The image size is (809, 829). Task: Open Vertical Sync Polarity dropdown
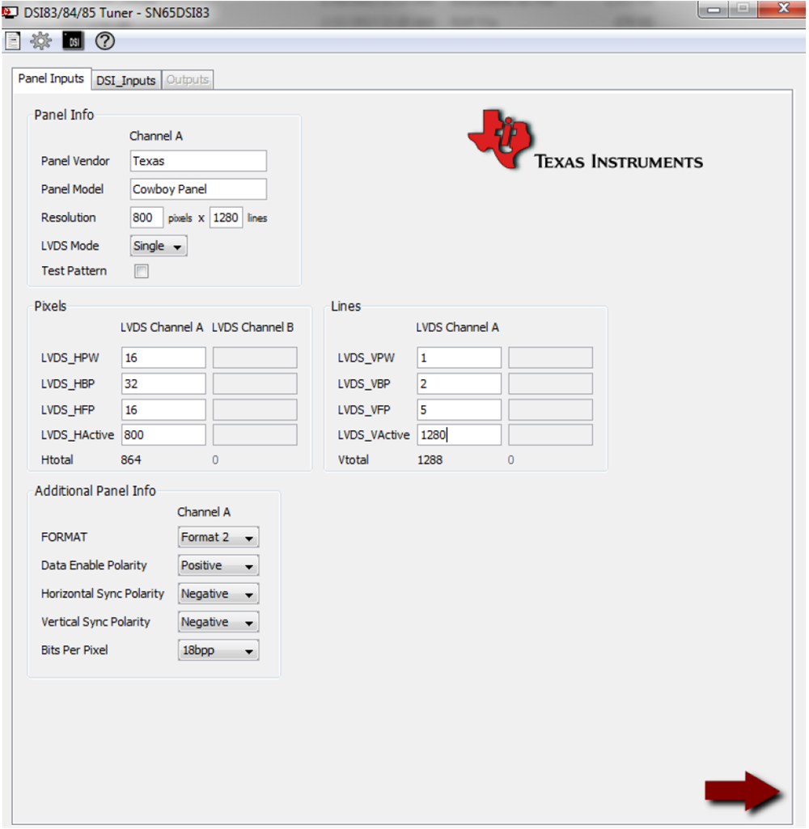[x=218, y=622]
